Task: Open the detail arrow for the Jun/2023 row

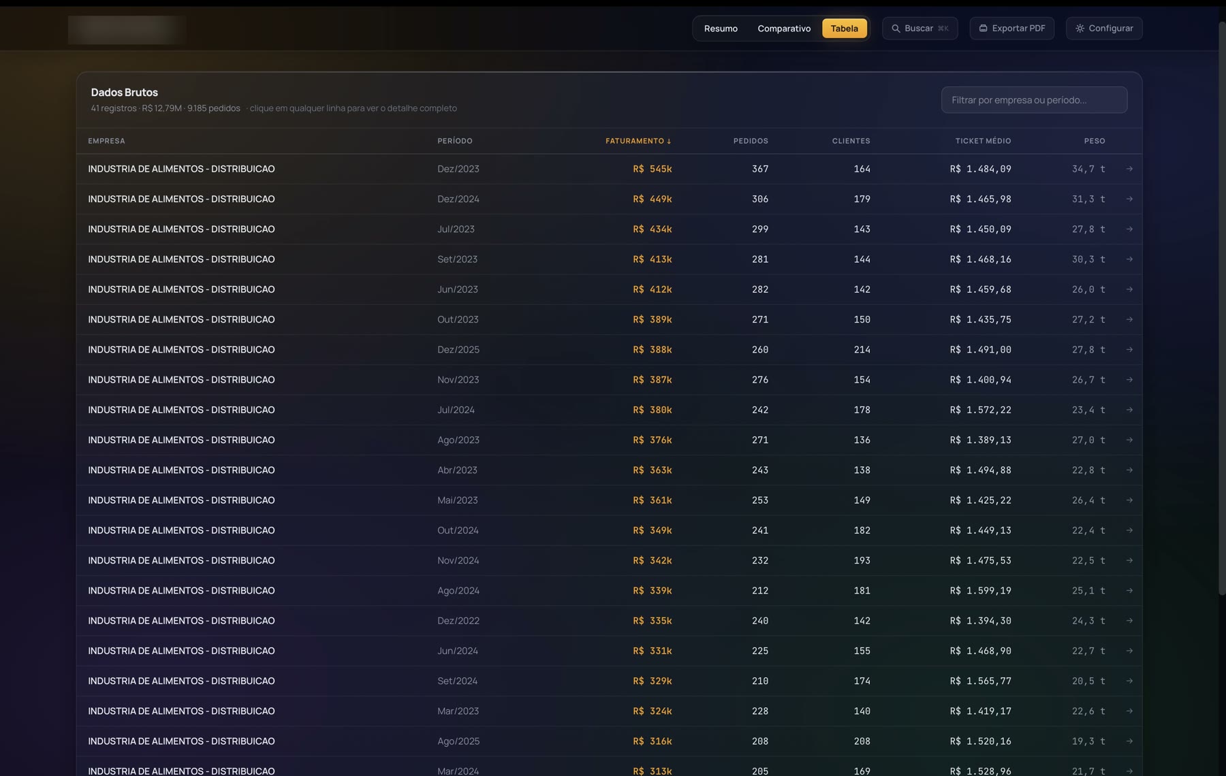Action: tap(1129, 289)
